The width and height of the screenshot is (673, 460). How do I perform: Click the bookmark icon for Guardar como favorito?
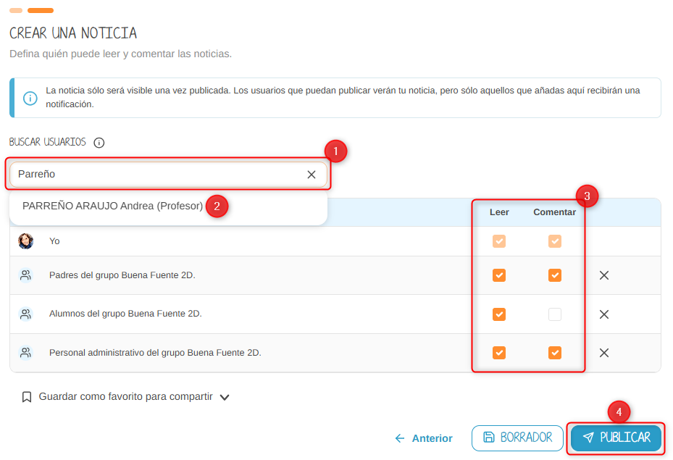pos(27,397)
